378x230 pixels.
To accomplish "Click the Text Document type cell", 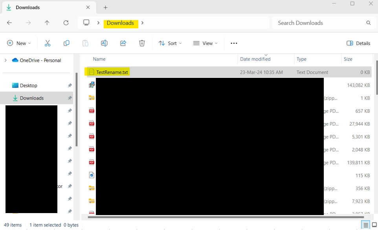I will click(312, 72).
